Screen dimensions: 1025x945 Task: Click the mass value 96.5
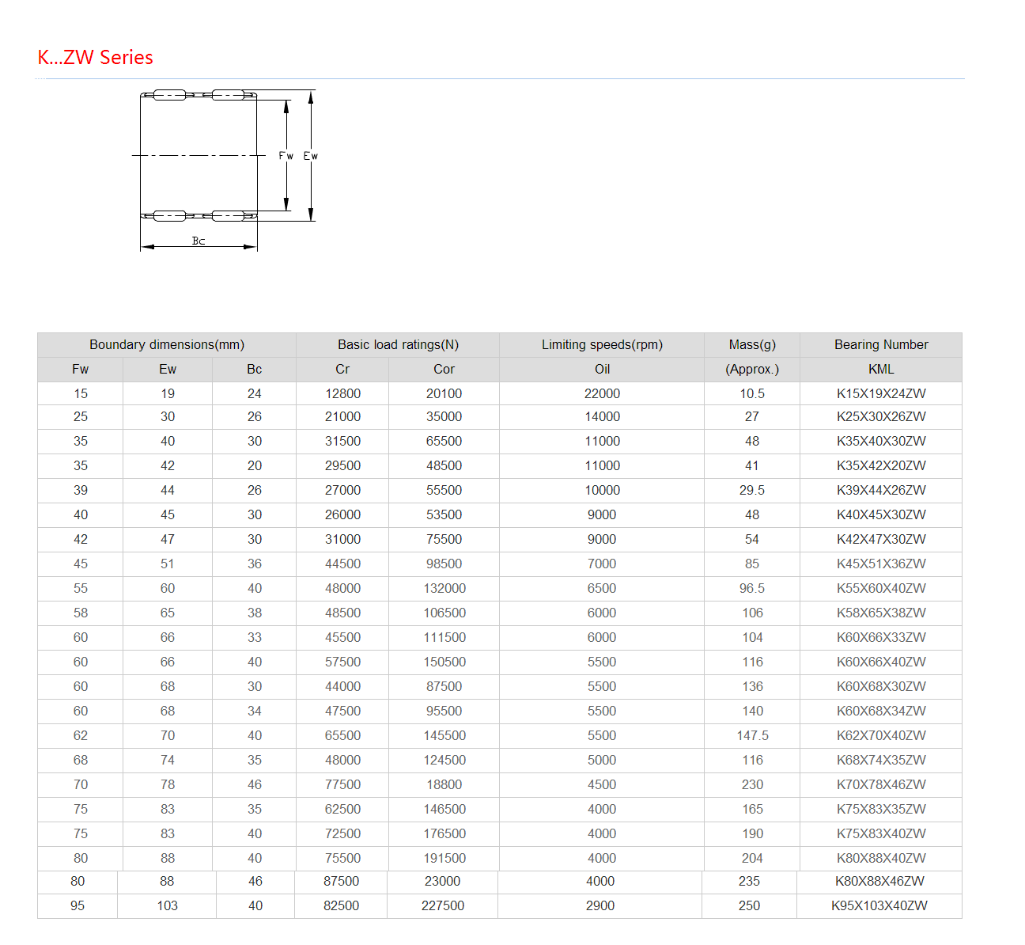pyautogui.click(x=752, y=588)
